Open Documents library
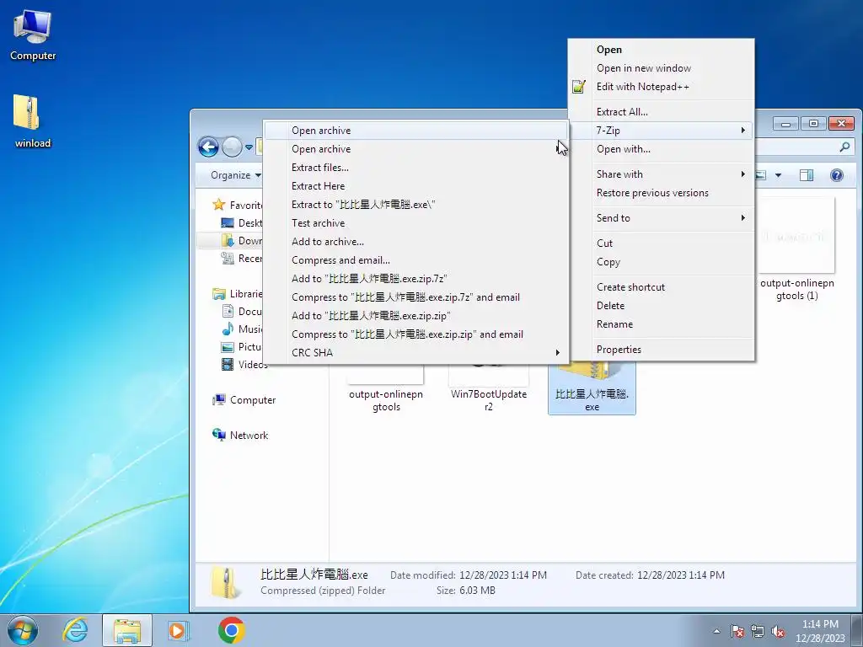 pyautogui.click(x=242, y=312)
